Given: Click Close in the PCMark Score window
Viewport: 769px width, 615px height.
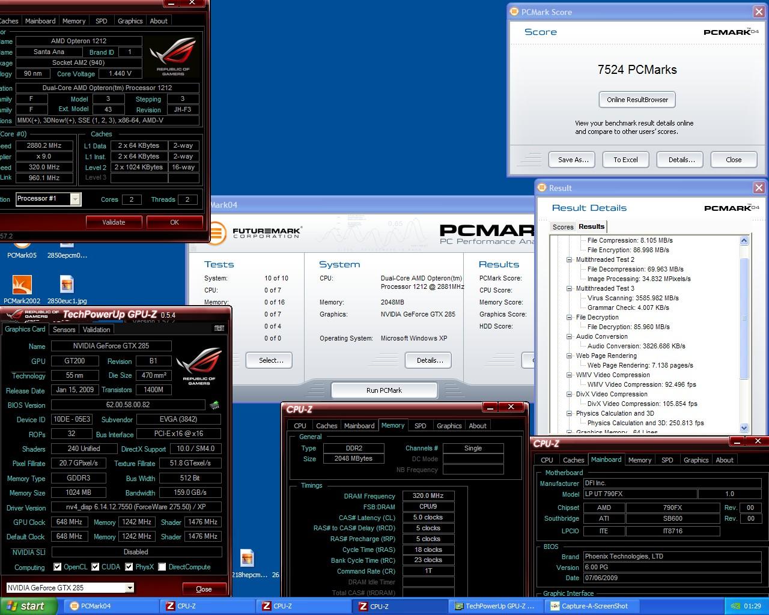Looking at the screenshot, I should point(734,160).
